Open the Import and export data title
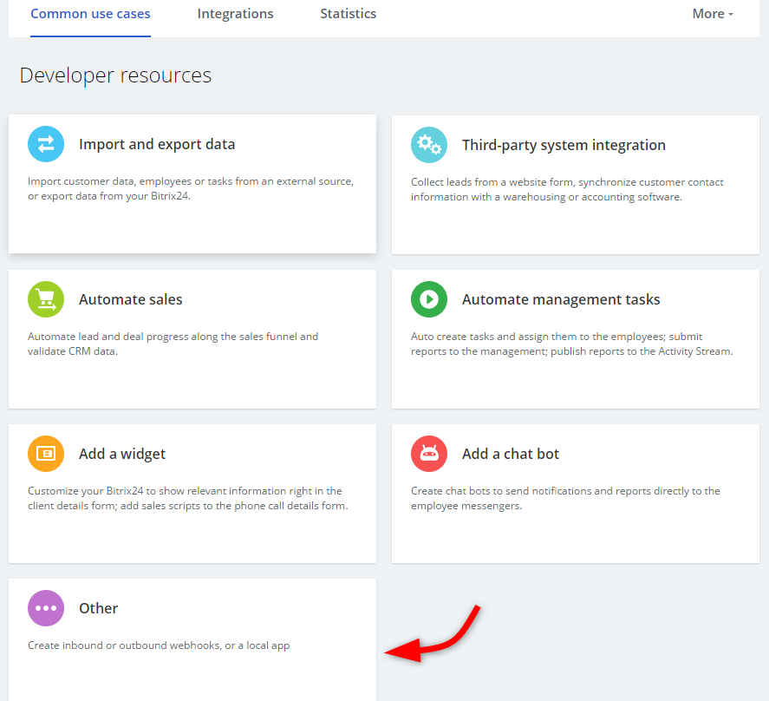Image resolution: width=769 pixels, height=701 pixels. [157, 145]
